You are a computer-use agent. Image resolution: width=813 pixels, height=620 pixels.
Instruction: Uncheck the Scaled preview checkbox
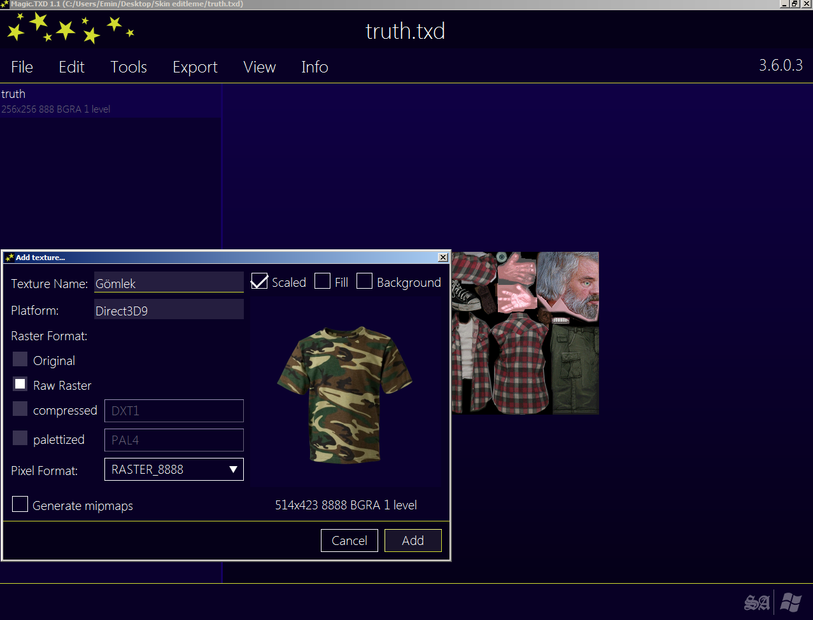pos(259,281)
